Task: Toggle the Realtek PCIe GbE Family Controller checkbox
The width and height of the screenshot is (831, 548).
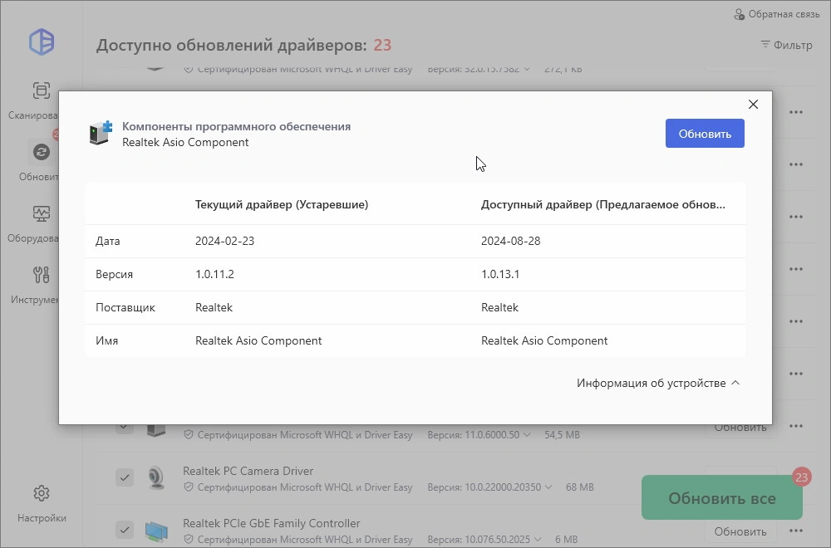Action: [x=125, y=530]
